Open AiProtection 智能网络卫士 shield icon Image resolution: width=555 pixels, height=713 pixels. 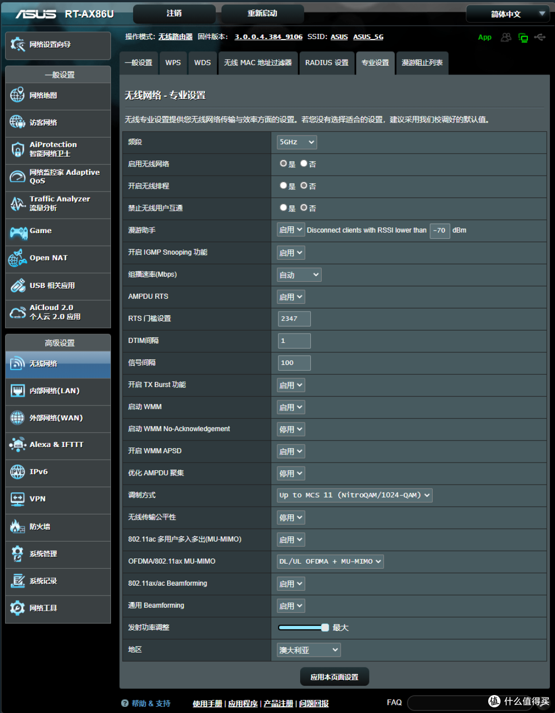coord(17,149)
